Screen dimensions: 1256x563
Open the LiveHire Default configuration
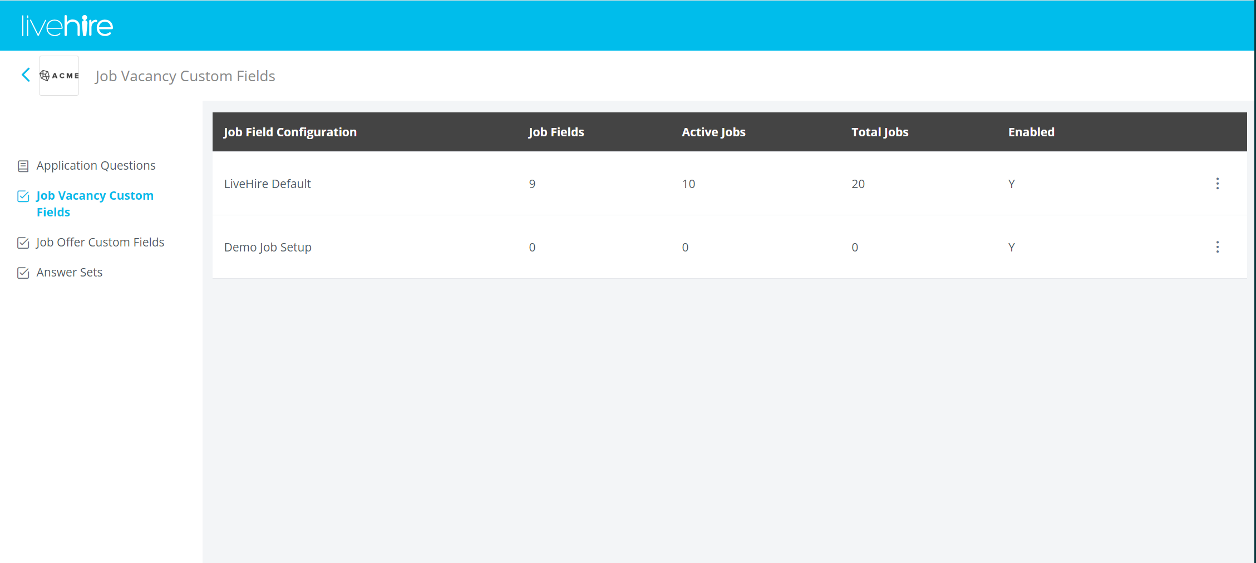point(267,184)
